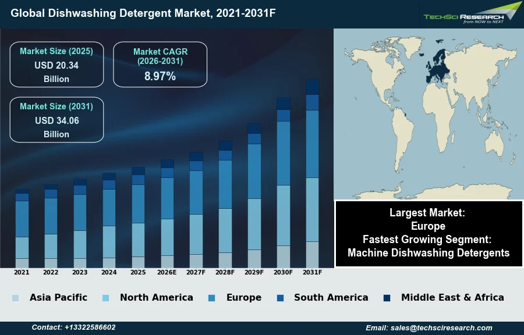This screenshot has width=524, height=335.
Task: Select the Market Size (2031) card
Action: [56, 120]
